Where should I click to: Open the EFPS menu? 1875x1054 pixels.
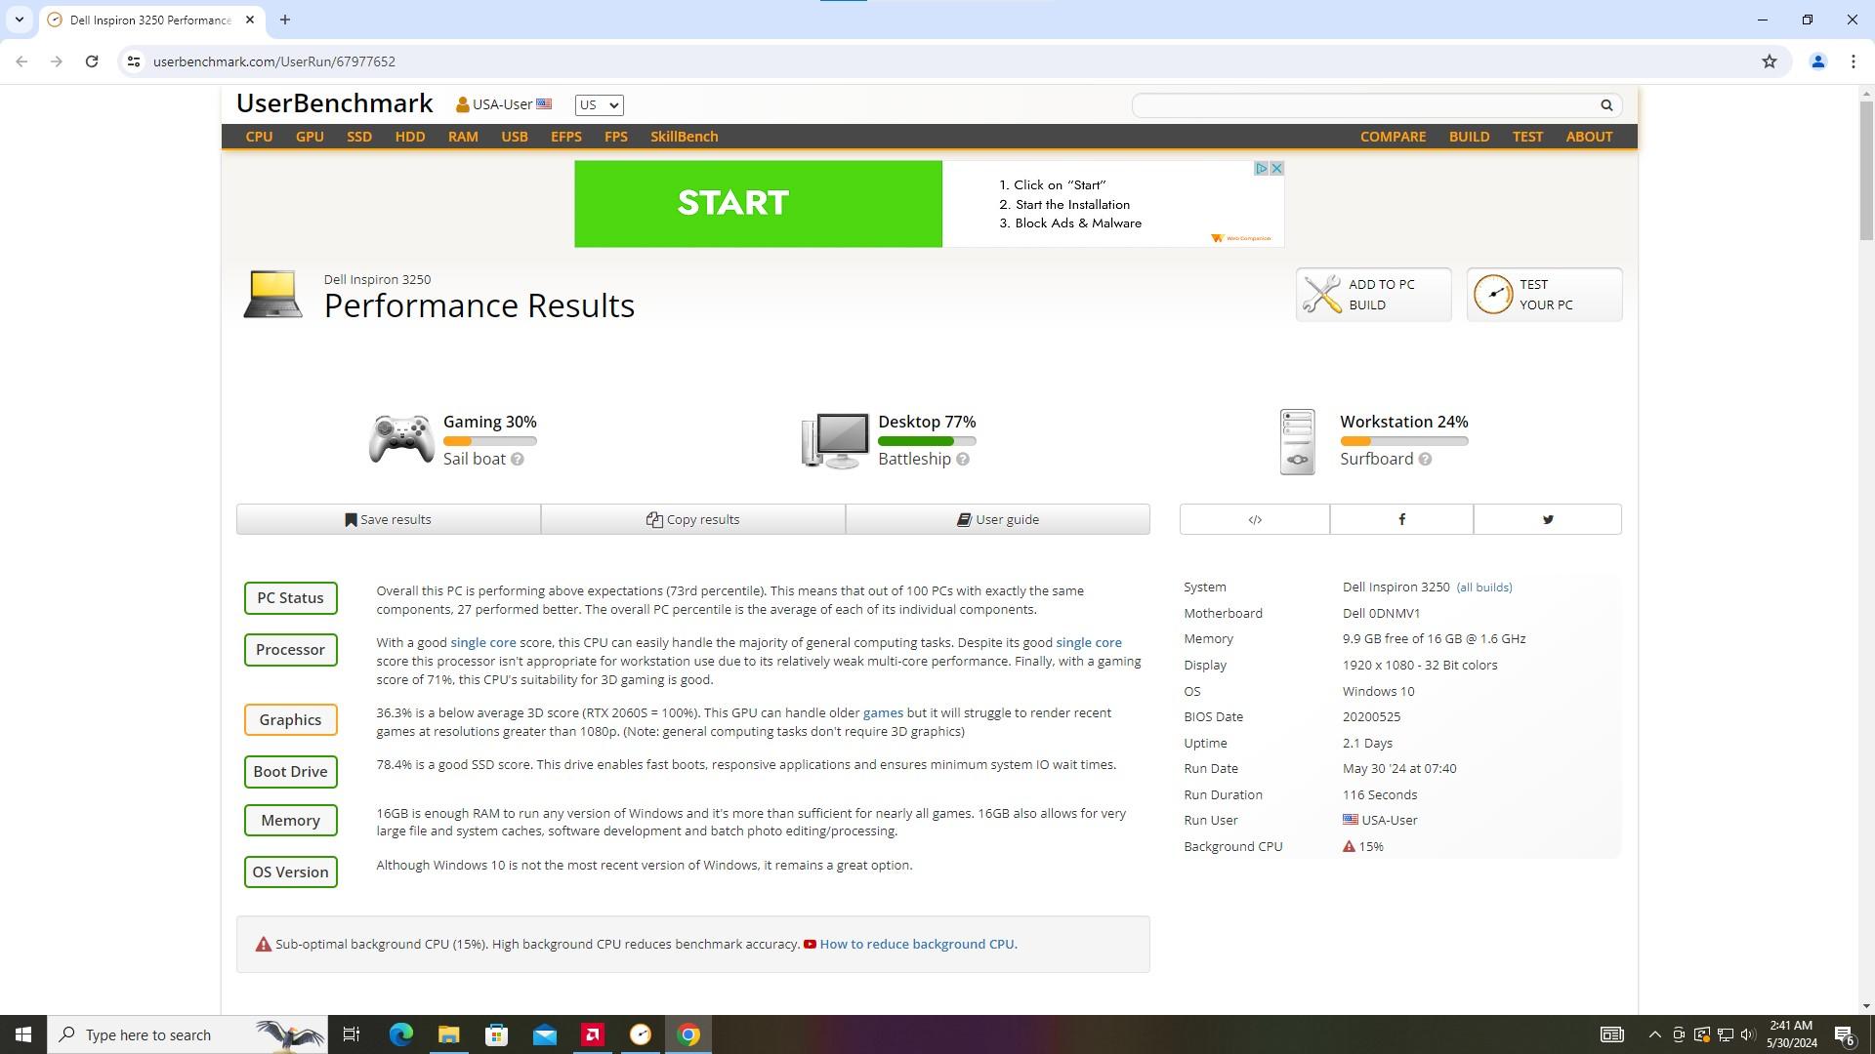(566, 137)
